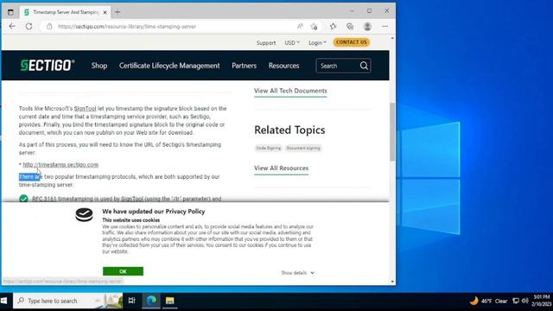Open Task View on the taskbar

coord(131,301)
